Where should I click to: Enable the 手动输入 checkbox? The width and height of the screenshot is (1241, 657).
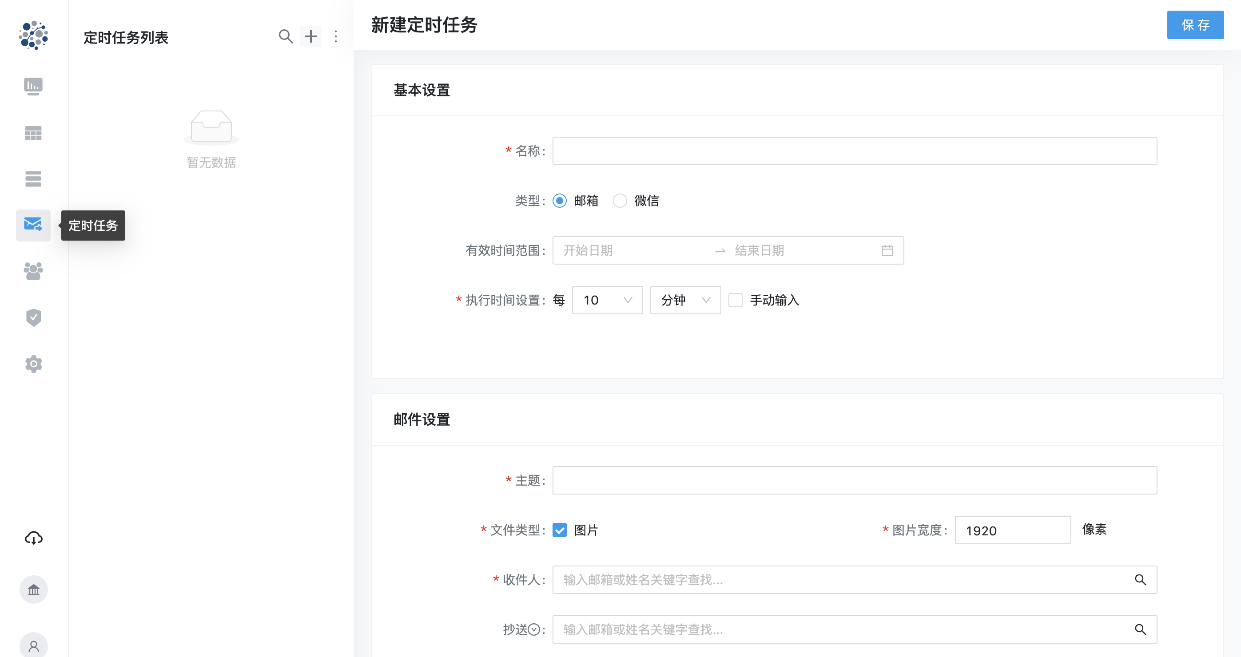click(735, 301)
